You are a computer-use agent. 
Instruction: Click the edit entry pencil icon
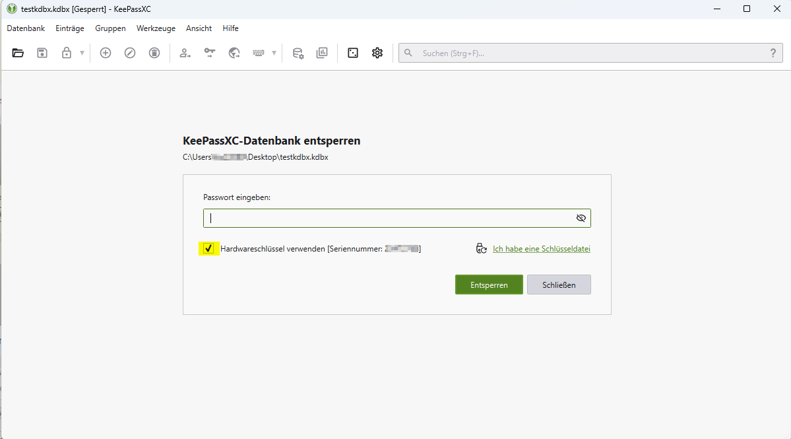(x=130, y=53)
